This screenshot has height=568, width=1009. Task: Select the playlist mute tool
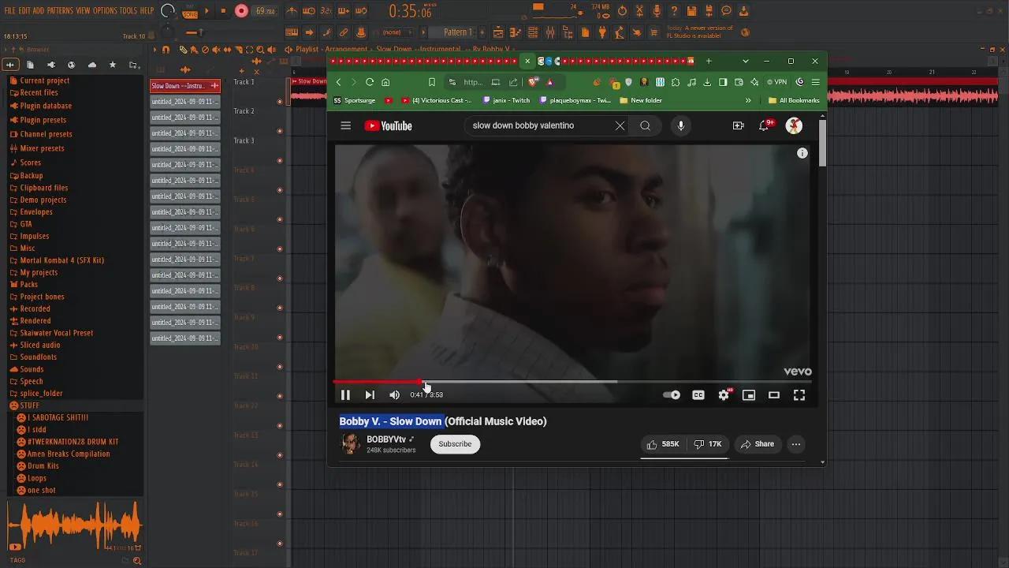click(216, 50)
